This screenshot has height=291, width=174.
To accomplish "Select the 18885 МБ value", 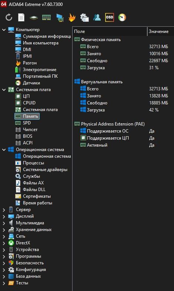I will click(158, 103).
